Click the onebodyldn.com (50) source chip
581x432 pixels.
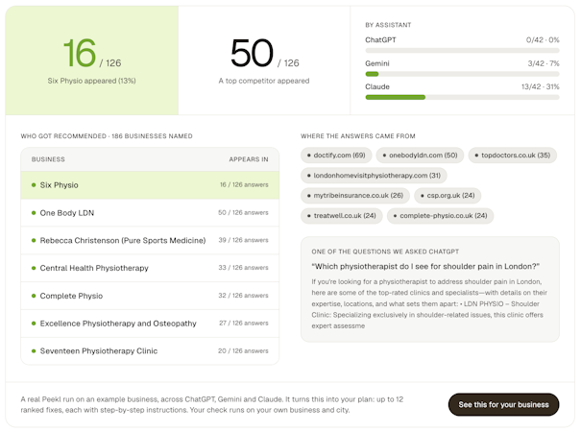tap(420, 156)
